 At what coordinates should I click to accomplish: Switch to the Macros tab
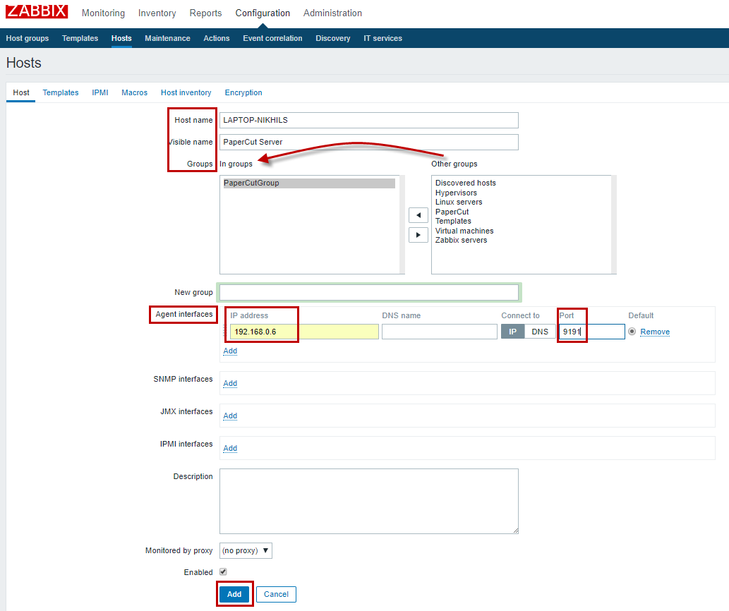pyautogui.click(x=134, y=92)
